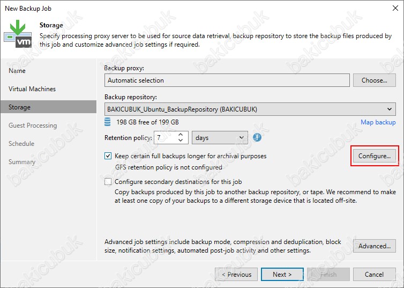The height and width of the screenshot is (288, 404).
Task: Select the Guest Processing step
Action: 33,125
